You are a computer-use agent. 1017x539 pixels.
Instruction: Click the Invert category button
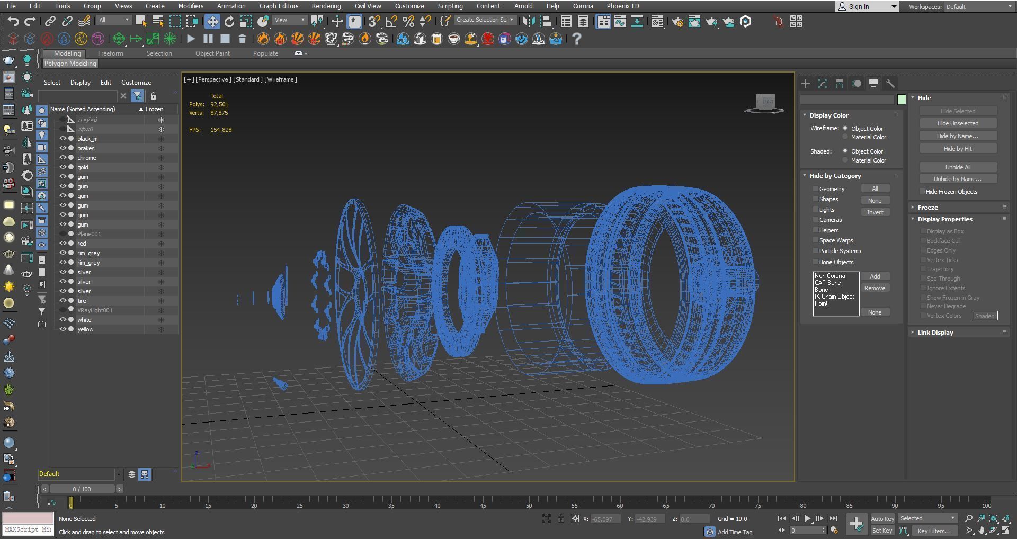click(875, 212)
